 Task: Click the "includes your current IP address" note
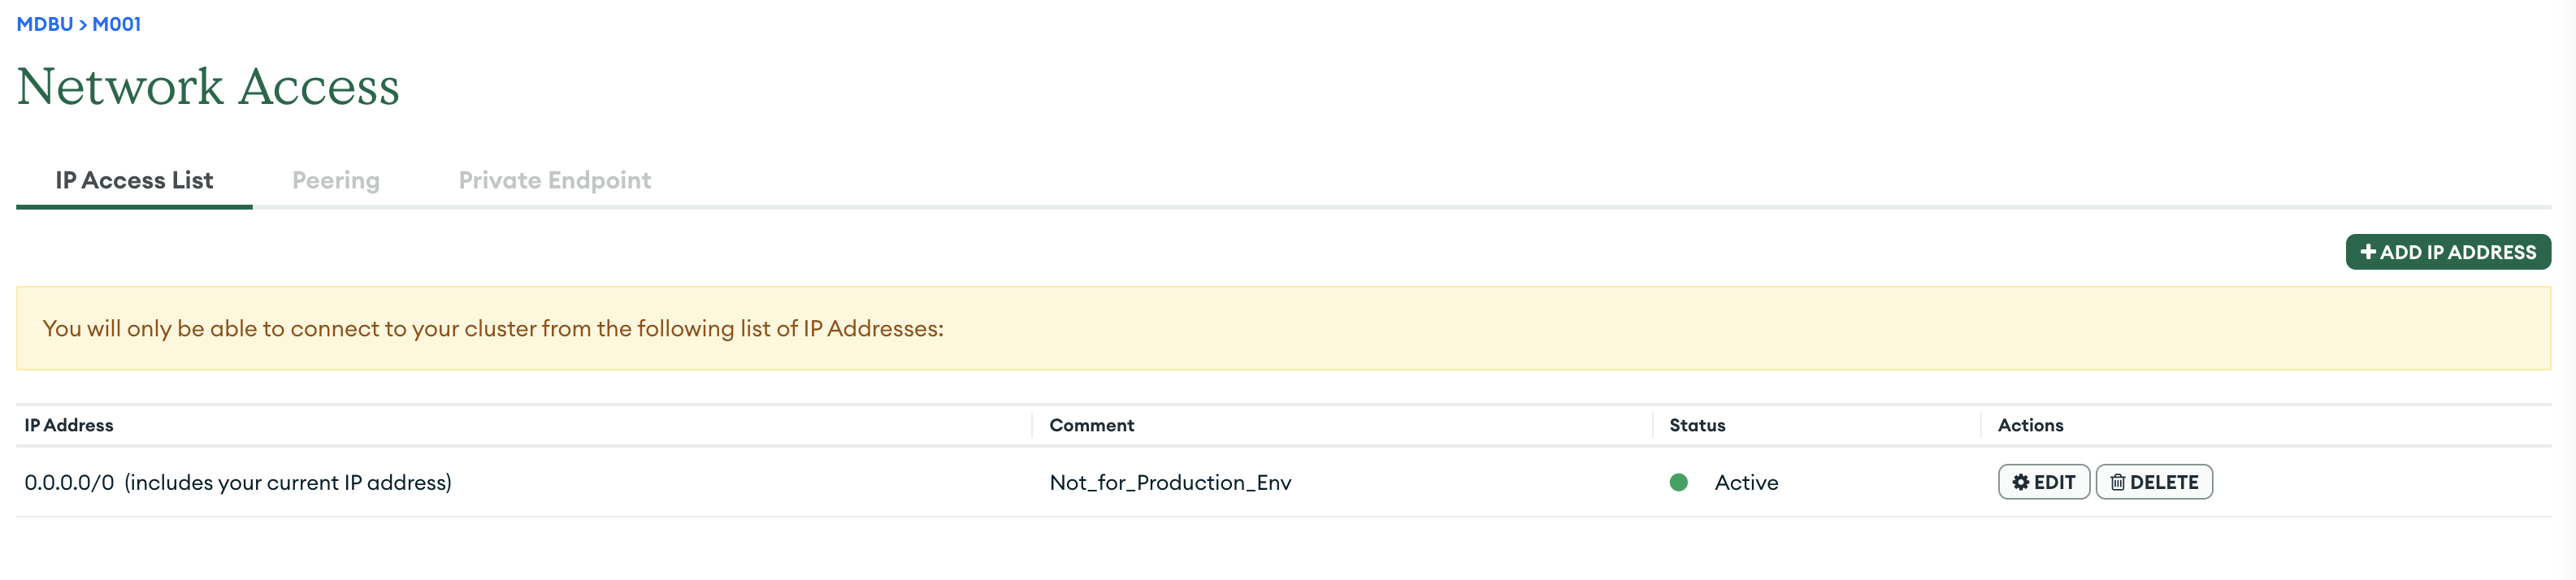click(288, 482)
